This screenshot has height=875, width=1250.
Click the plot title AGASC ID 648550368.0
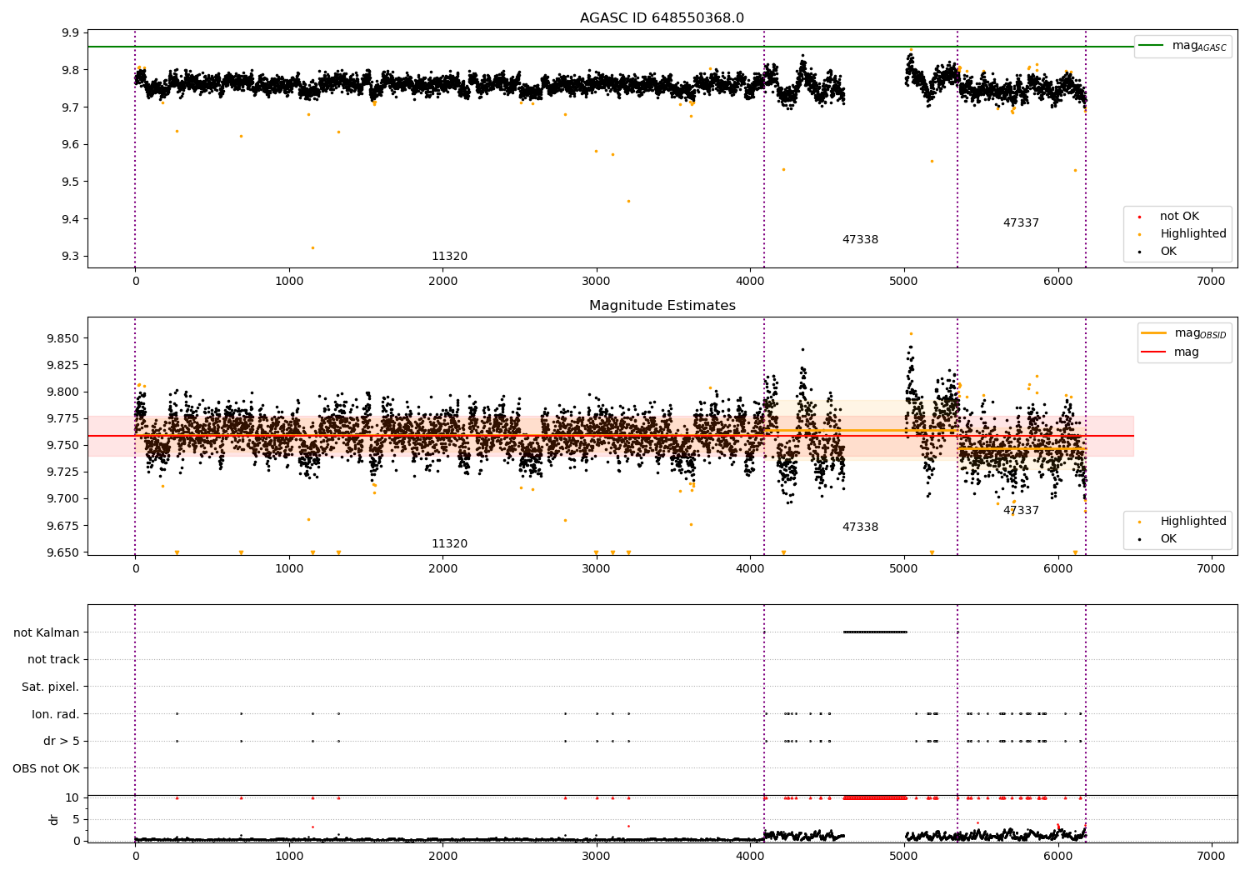point(662,18)
